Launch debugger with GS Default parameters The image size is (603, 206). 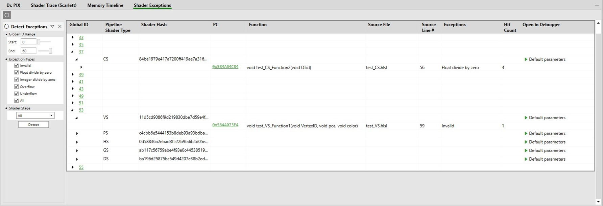click(545, 150)
